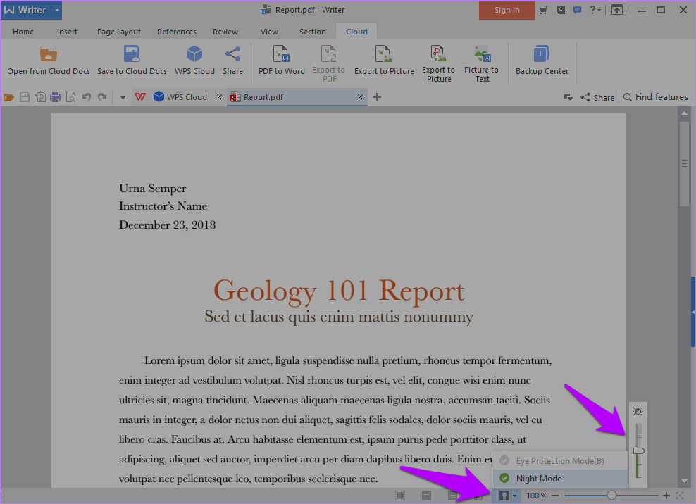Click the print icon in quick toolbar
The height and width of the screenshot is (504, 696).
(55, 97)
